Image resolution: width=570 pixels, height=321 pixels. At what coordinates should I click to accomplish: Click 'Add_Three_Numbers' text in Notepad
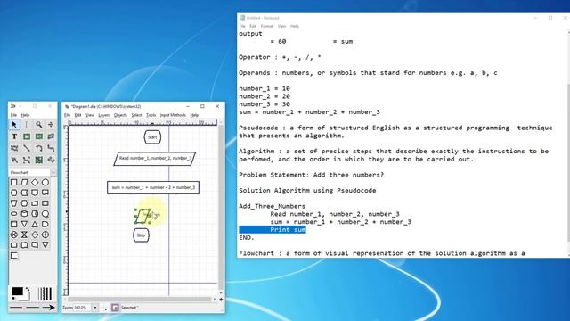click(272, 206)
